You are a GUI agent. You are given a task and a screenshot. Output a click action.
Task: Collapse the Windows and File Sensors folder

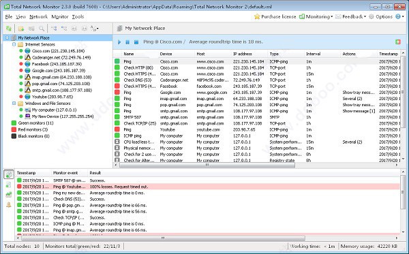(x=14, y=103)
